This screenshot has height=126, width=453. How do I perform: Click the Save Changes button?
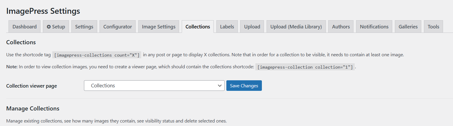click(x=244, y=86)
